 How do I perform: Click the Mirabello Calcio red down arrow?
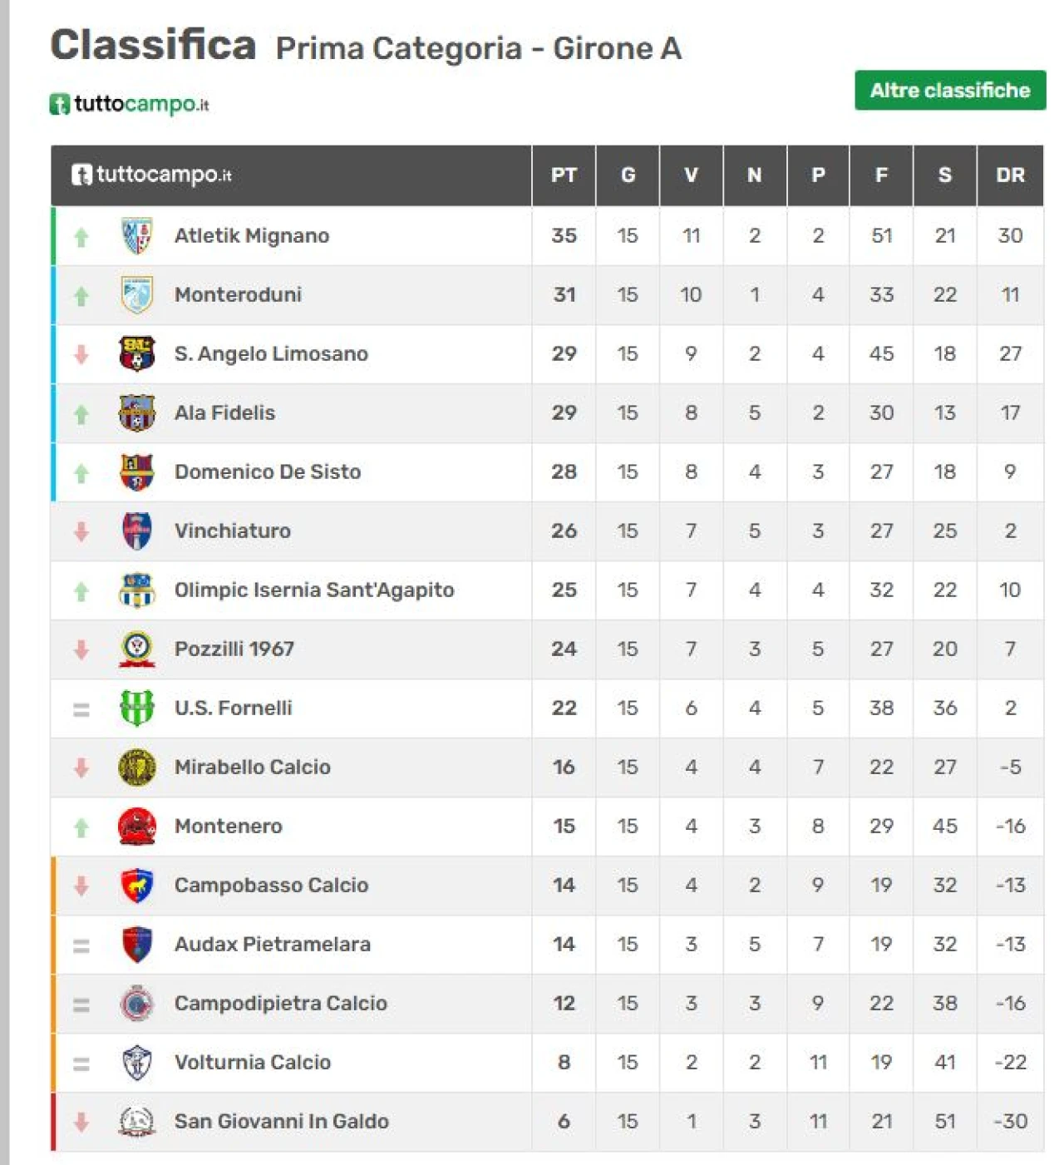81,768
